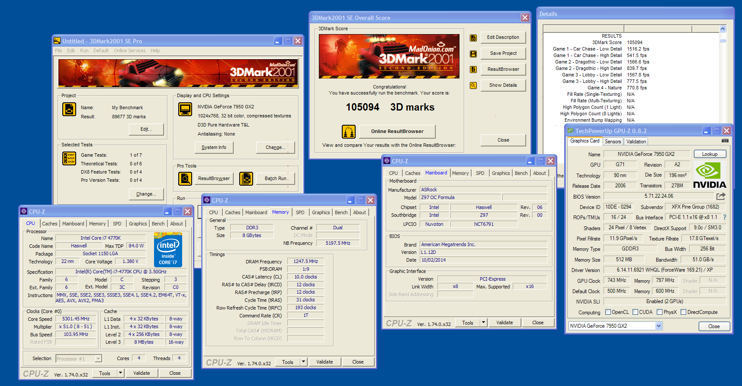Click the CPU-Z CPU window title icon
Image resolution: width=742 pixels, height=386 pixels.
coord(24,211)
